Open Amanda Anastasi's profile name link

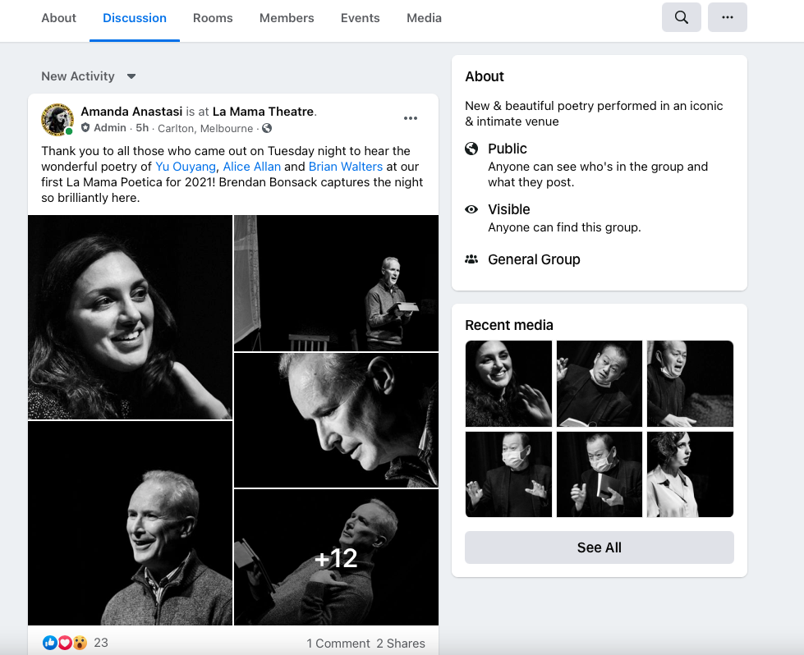[x=131, y=111]
